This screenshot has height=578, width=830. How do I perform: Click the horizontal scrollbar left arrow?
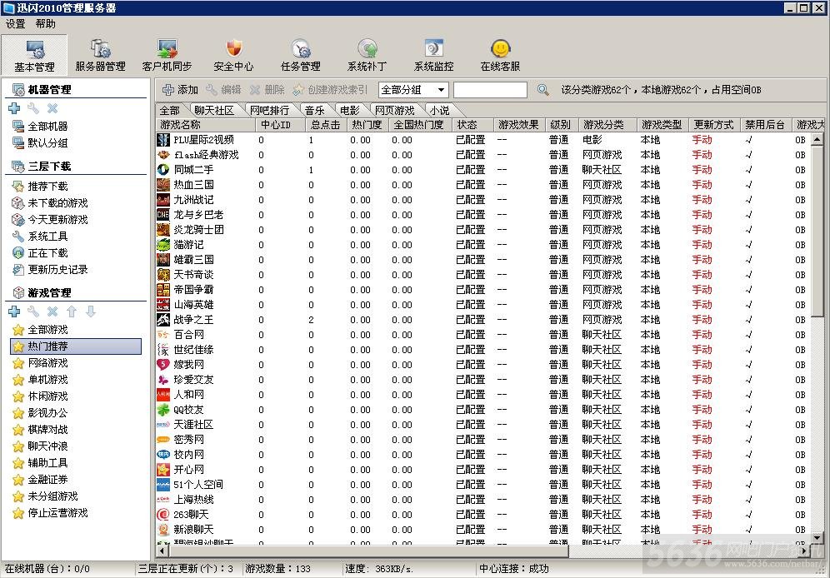click(163, 551)
